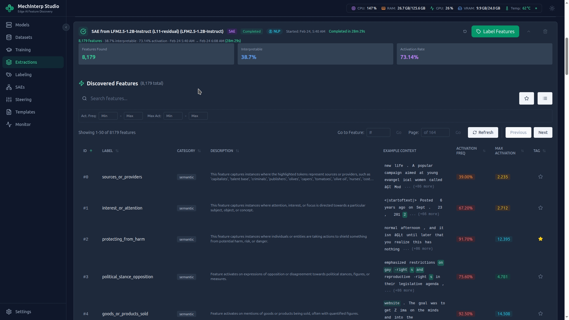
Task: Unstar feature #2 protecting_from_harm
Action: click(x=540, y=239)
